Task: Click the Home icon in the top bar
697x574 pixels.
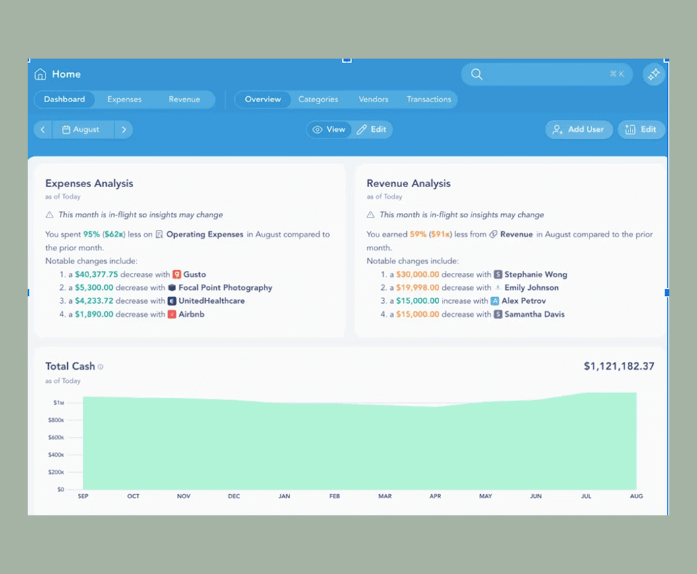Action: pyautogui.click(x=39, y=74)
